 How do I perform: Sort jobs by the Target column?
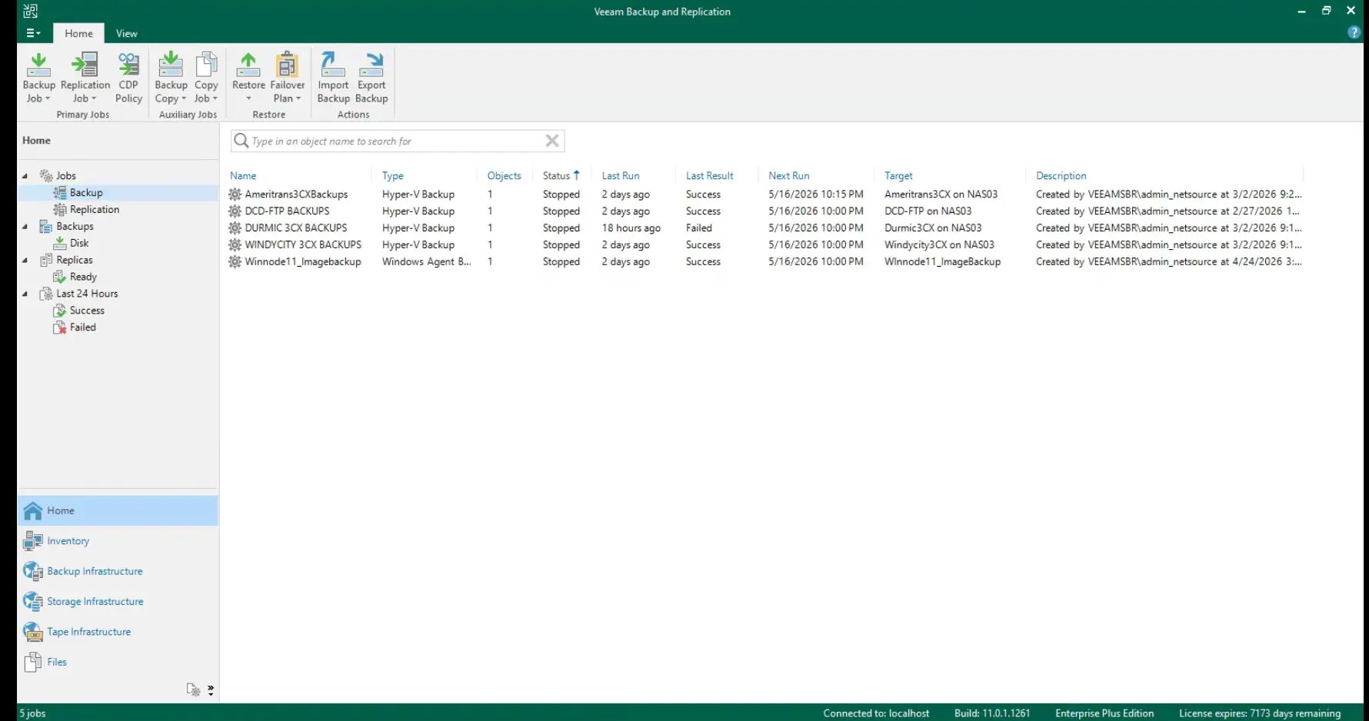coord(898,176)
